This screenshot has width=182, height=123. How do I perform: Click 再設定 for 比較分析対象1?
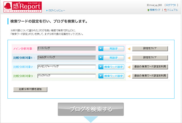pos(111,58)
